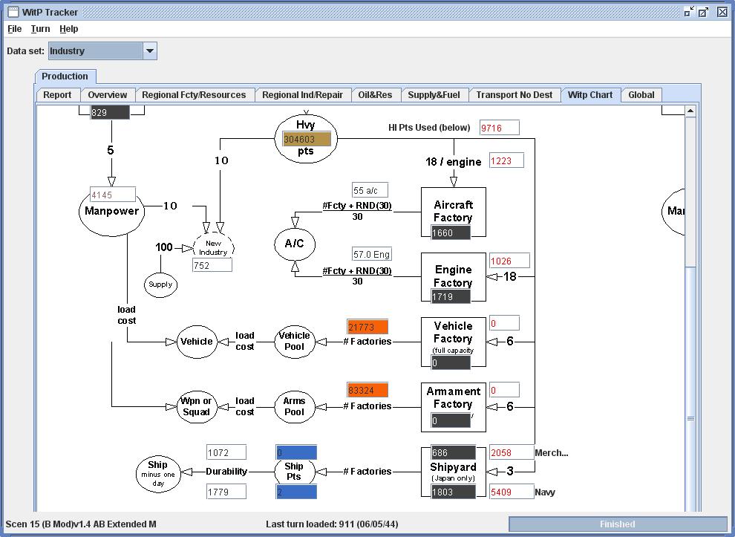Switch to the Overview tab
The image size is (735, 537).
click(x=108, y=95)
